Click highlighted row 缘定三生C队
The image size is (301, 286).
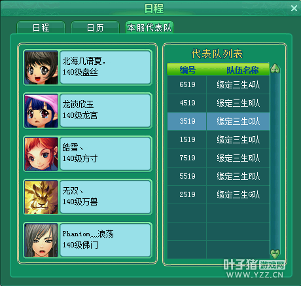point(219,121)
